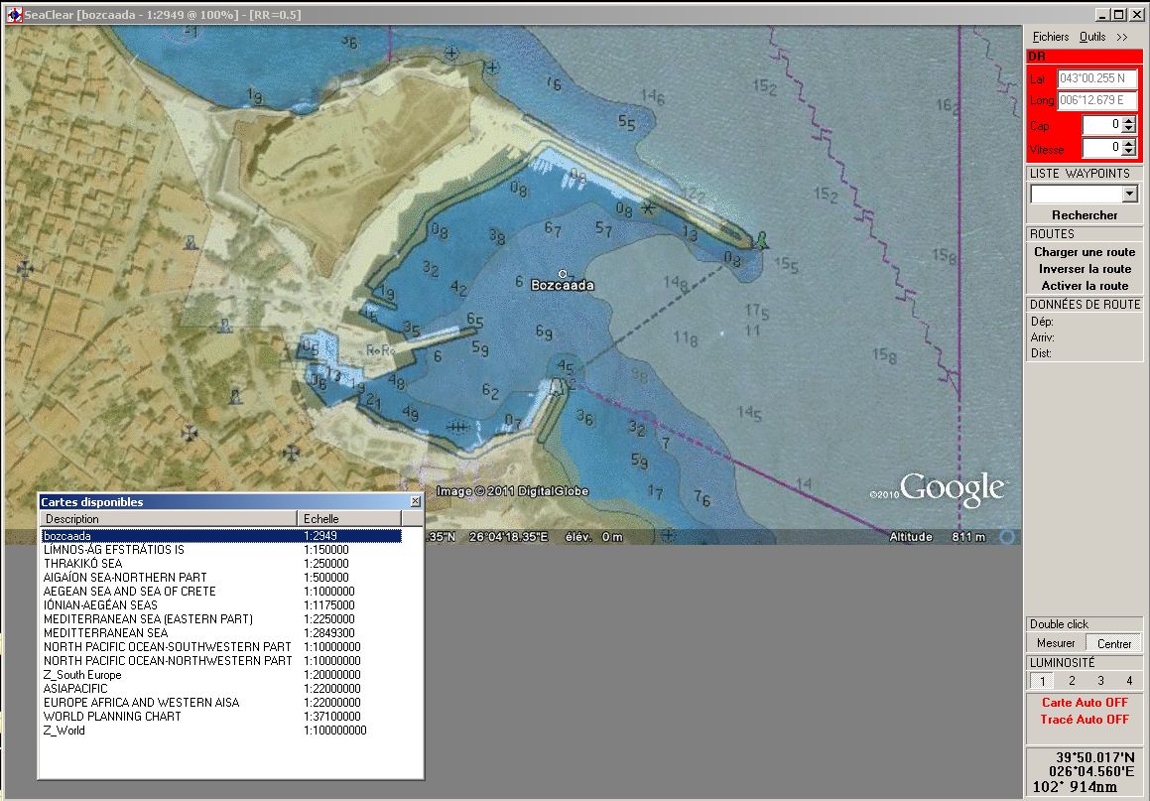This screenshot has width=1150, height=801.
Task: Toggle Tracé Auto OFF
Action: [1085, 720]
